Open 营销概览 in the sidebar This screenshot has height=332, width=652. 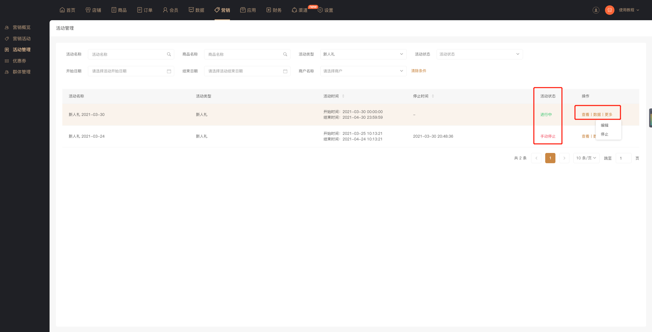click(21, 27)
